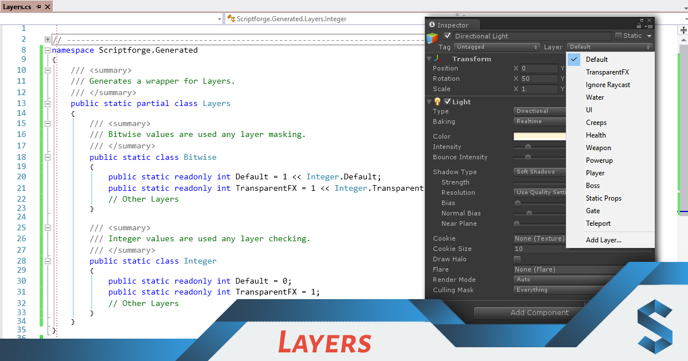
Task: Click Add Layer... in layer menu
Action: (x=610, y=240)
